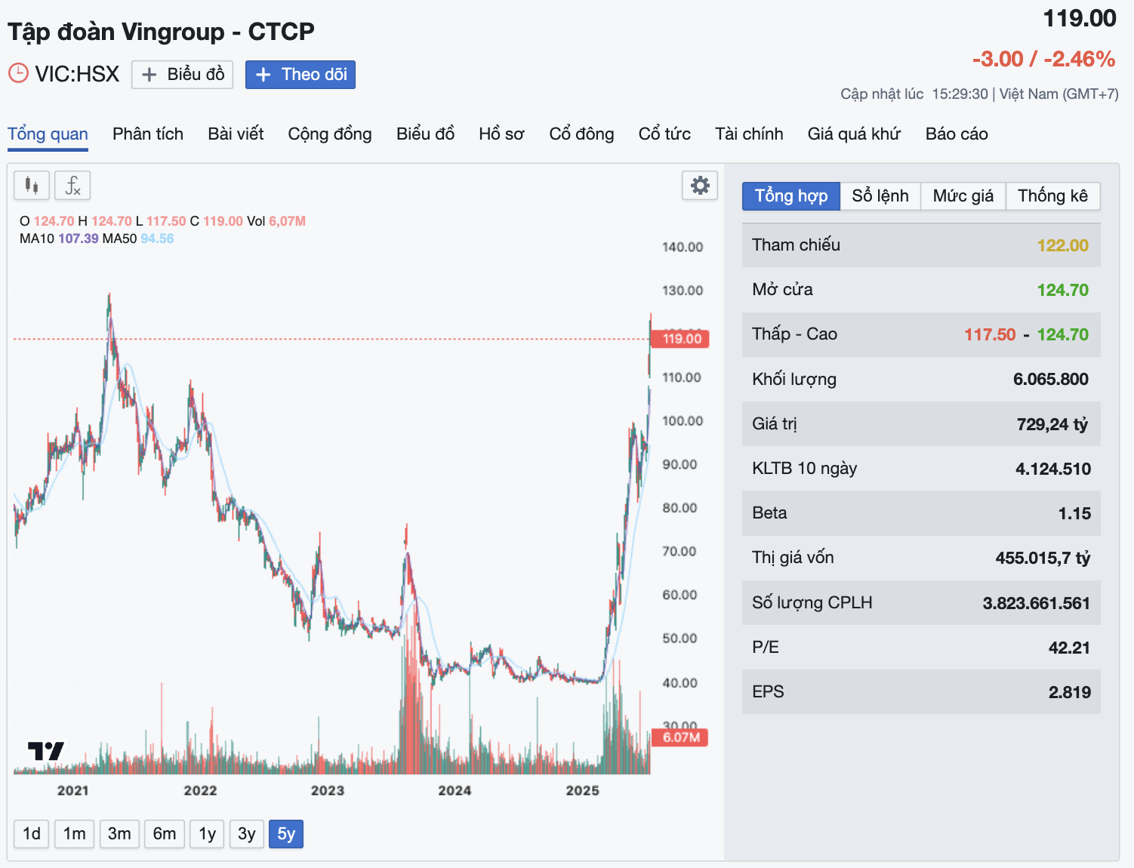
Task: Open the Phân tích tab
Action: pyautogui.click(x=148, y=134)
